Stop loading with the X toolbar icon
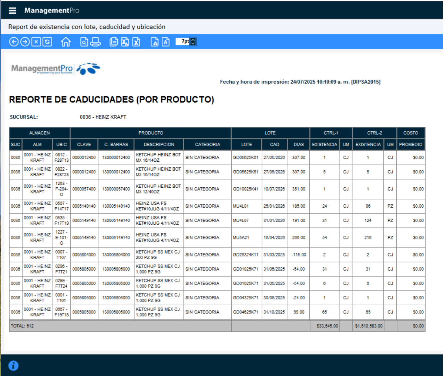 point(36,42)
